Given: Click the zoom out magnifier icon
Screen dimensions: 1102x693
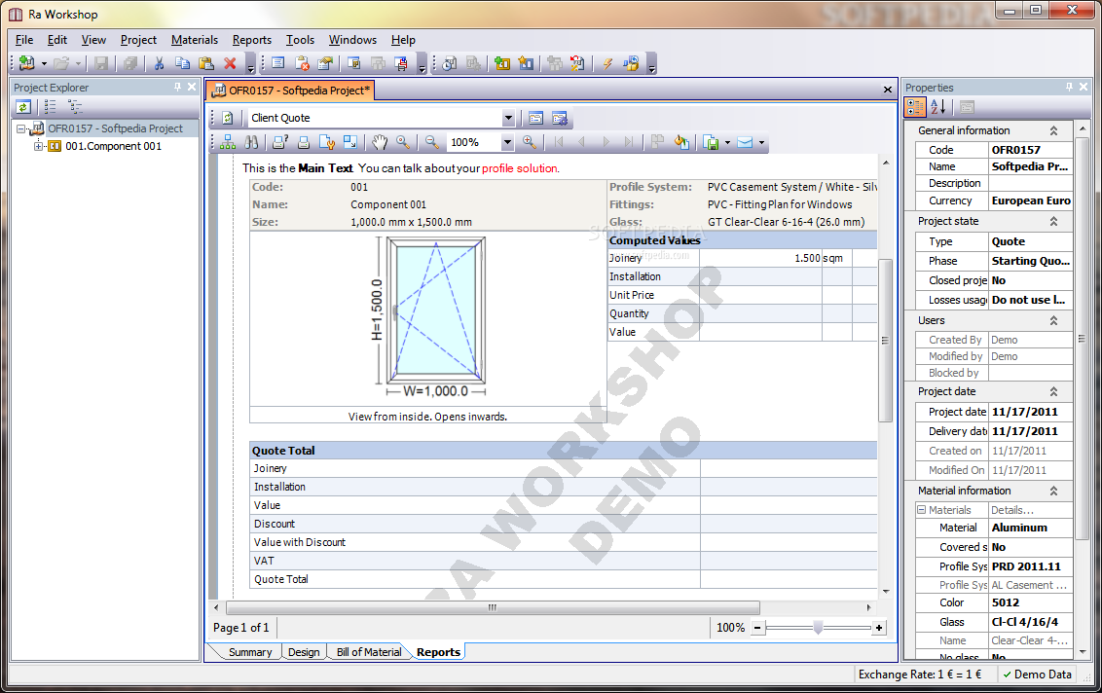Looking at the screenshot, I should (431, 143).
